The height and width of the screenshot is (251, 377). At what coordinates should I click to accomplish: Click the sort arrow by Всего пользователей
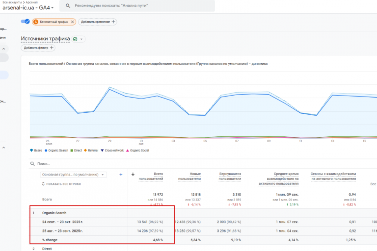[x=133, y=174]
